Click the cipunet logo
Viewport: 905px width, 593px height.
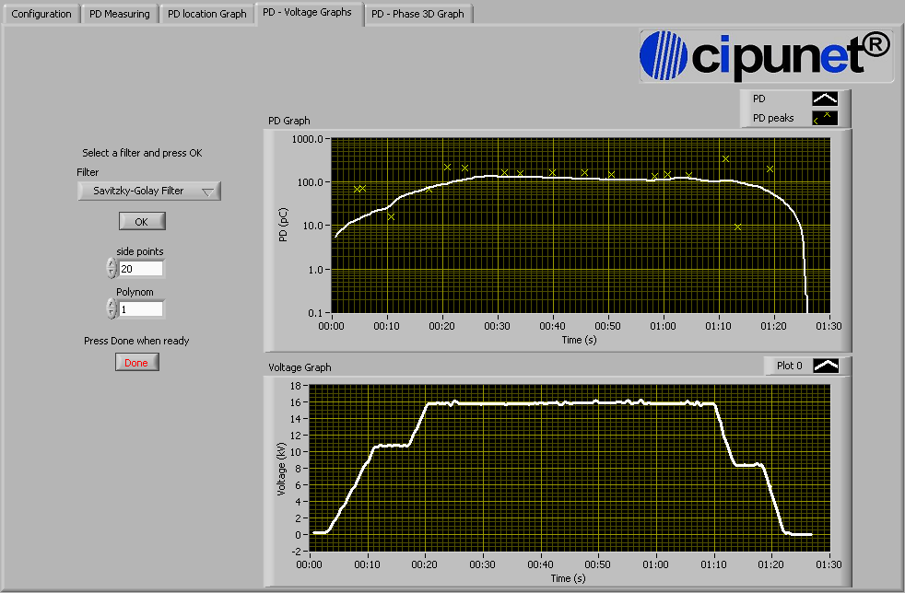pyautogui.click(x=765, y=53)
